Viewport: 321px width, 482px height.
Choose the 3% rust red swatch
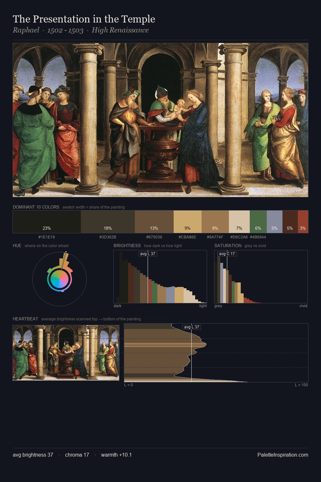tap(303, 222)
